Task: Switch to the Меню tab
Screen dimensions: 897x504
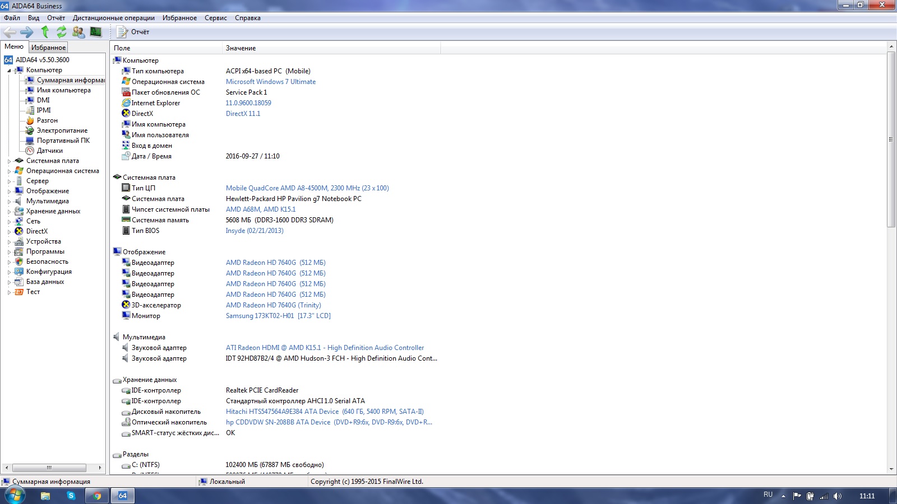Action: coord(14,46)
